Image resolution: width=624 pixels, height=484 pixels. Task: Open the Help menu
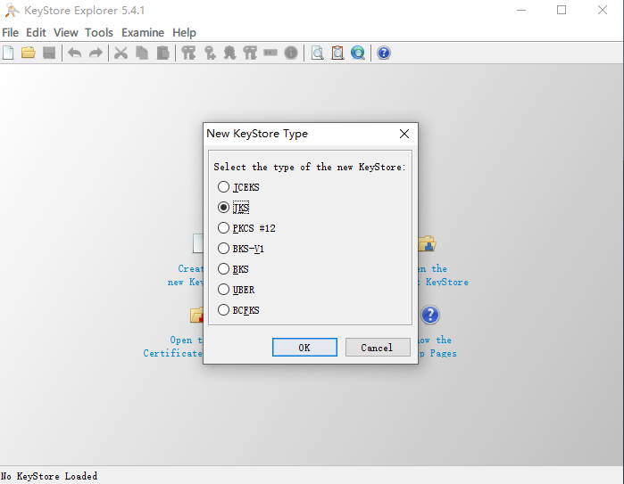tap(184, 33)
